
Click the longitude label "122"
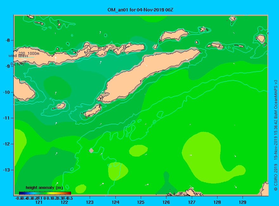(64, 202)
